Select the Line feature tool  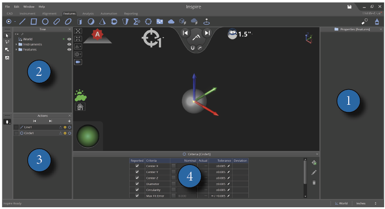point(22,21)
